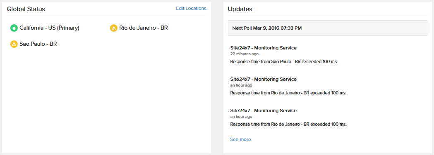Click the Mar 9, 2016 07:33 PM poll time

pos(277,28)
